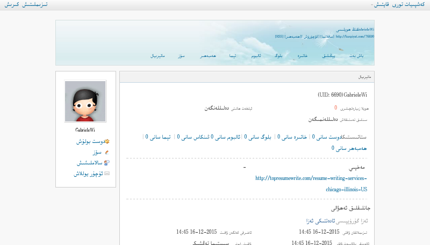This screenshot has width=430, height=245.
Task: Click the red visitor count 0
Action: tap(335, 107)
